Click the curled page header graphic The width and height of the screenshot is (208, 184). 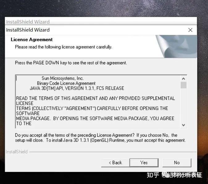(176, 46)
